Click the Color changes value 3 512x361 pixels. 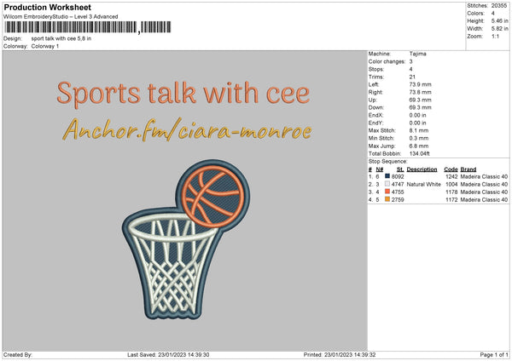click(x=410, y=61)
